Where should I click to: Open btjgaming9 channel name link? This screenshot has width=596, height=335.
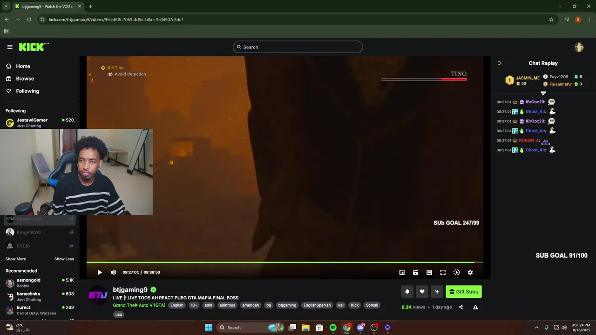pyautogui.click(x=130, y=290)
